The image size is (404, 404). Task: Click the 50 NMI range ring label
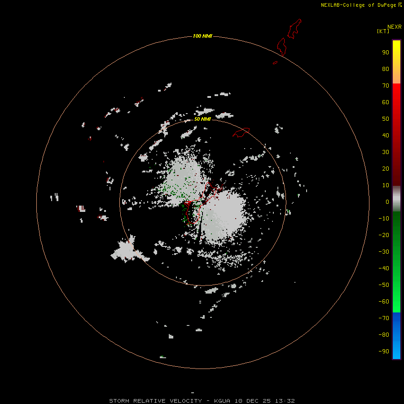tap(202, 119)
